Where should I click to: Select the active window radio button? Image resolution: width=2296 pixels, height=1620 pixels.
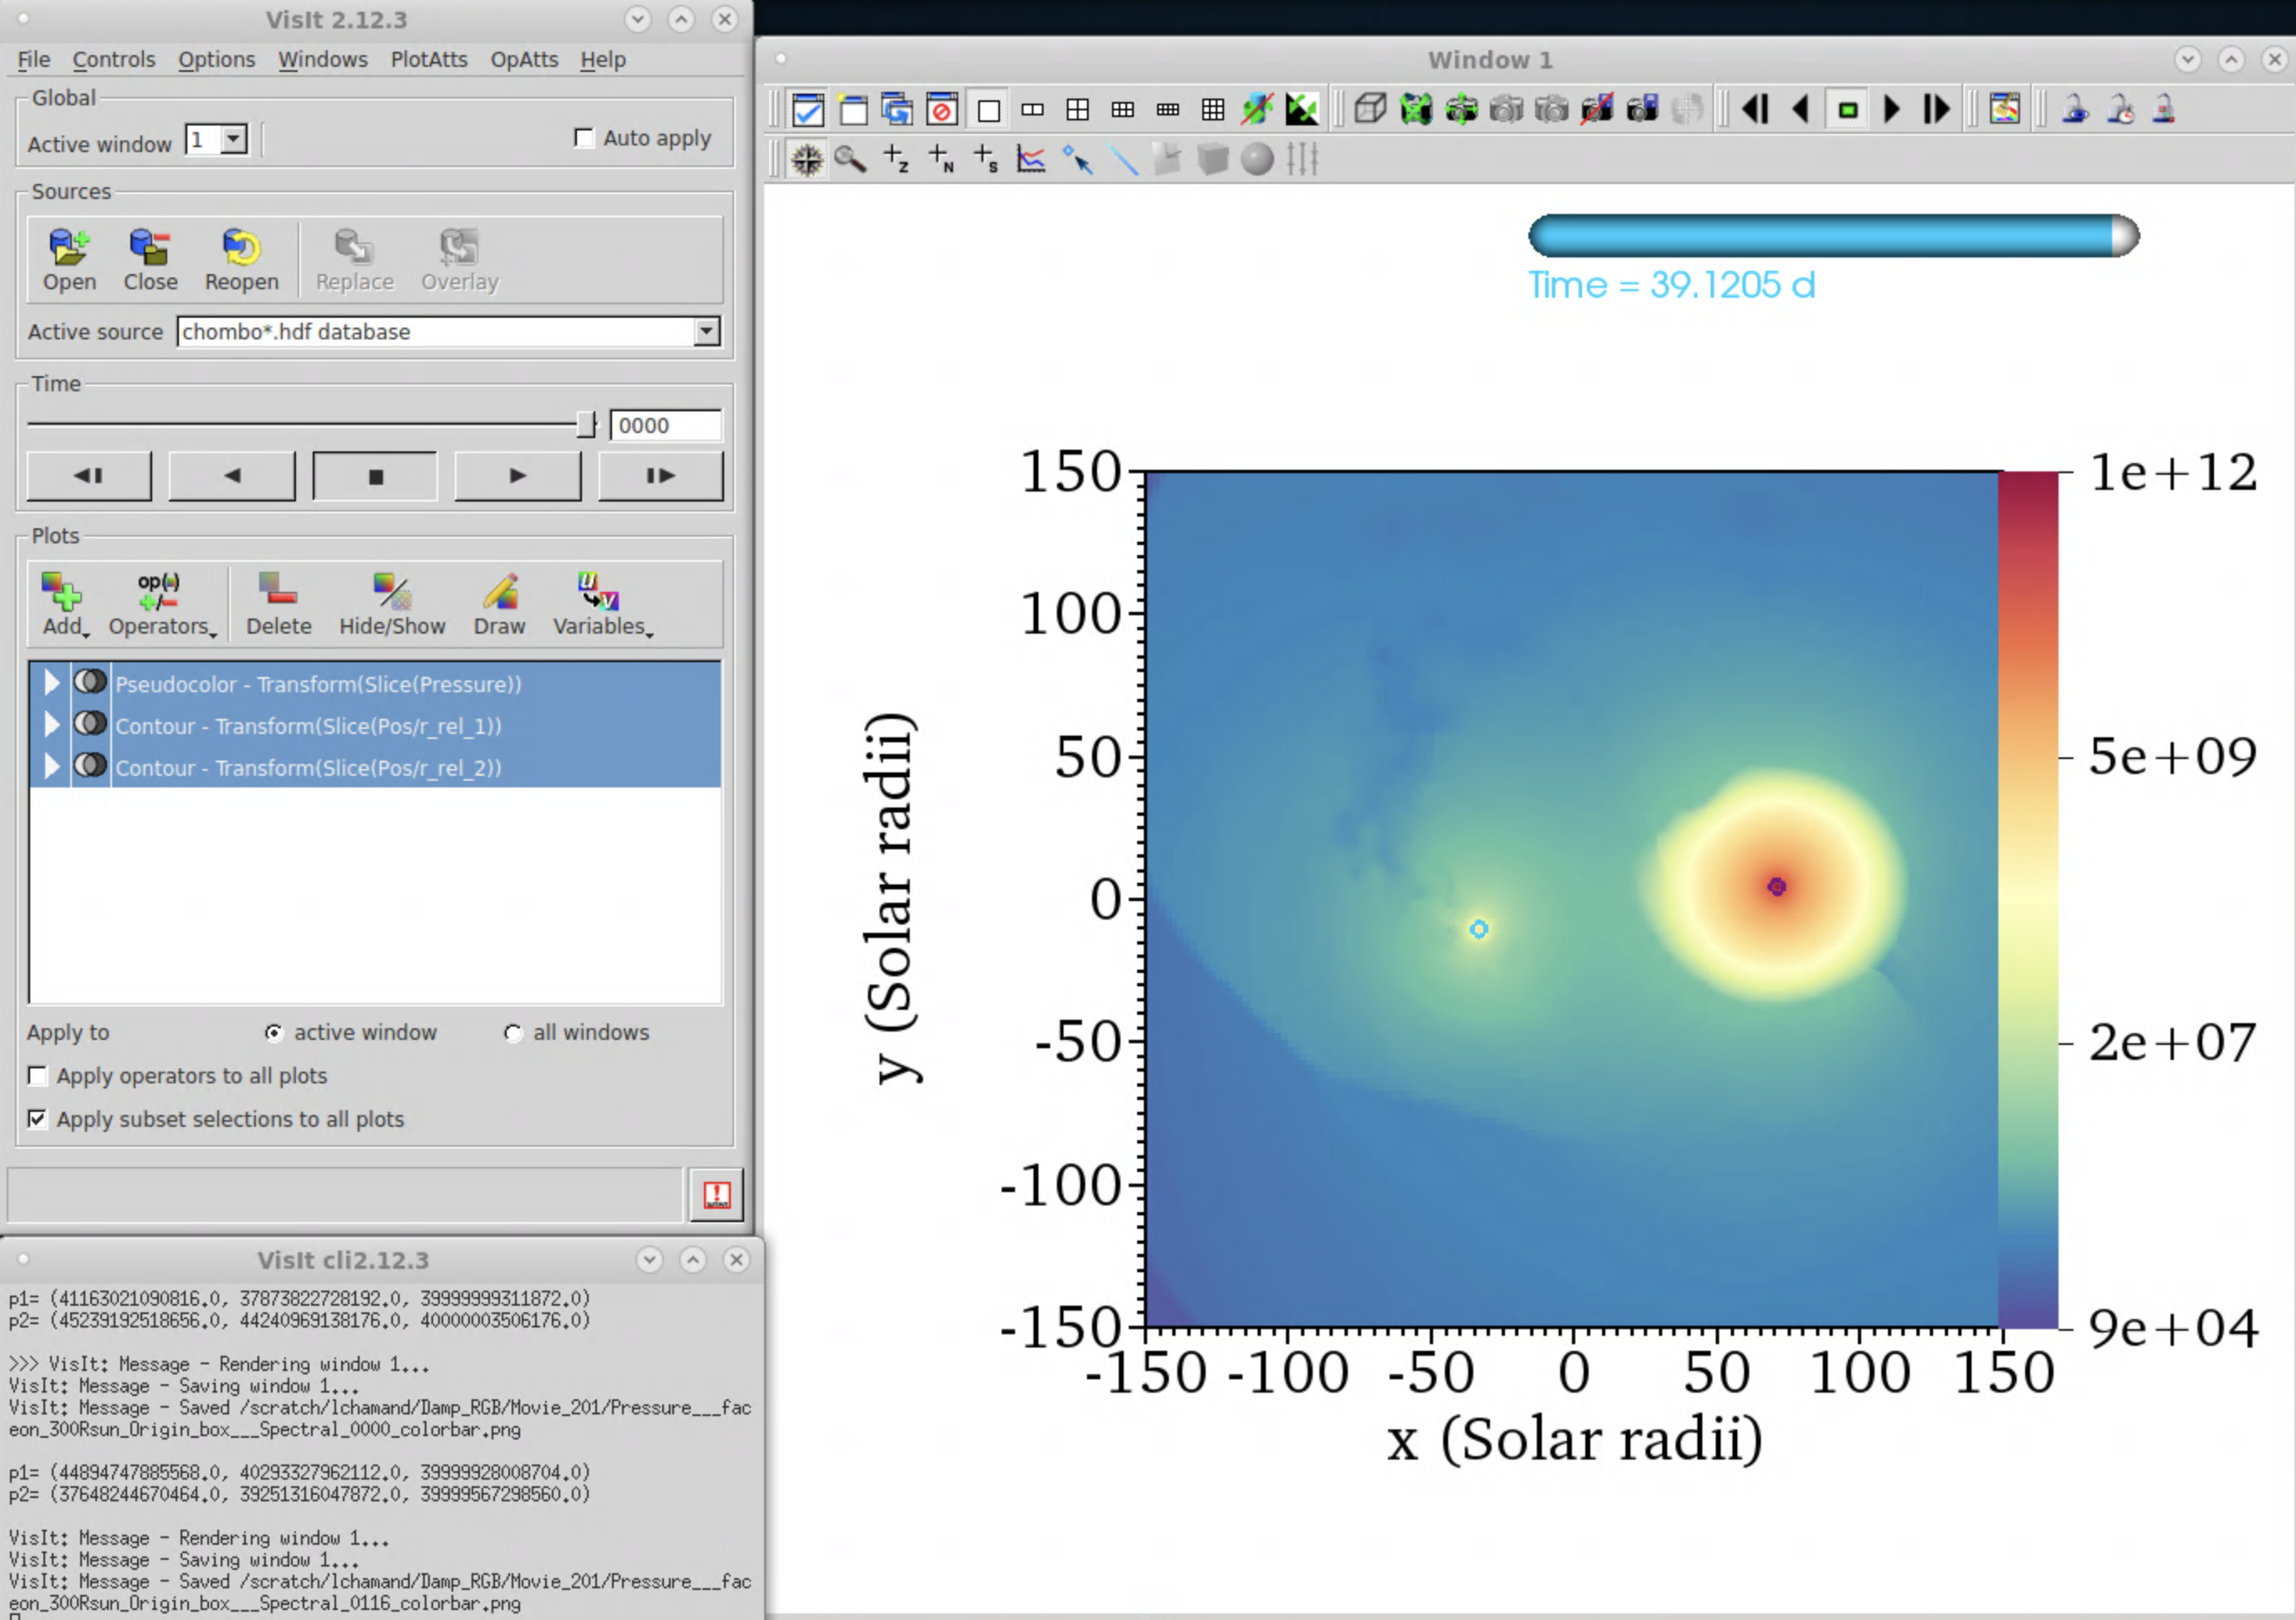pos(273,1033)
